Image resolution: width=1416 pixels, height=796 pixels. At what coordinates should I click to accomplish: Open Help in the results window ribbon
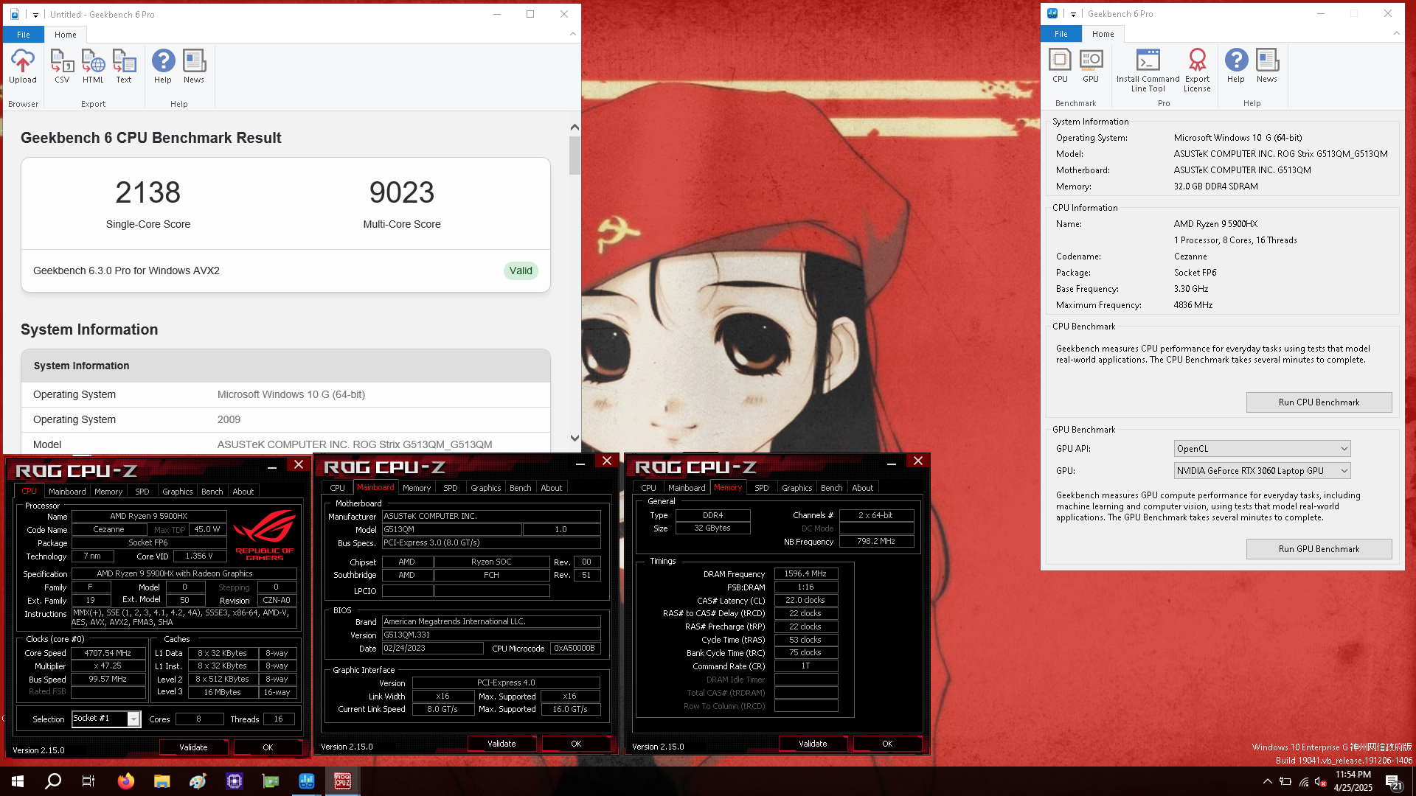163,66
